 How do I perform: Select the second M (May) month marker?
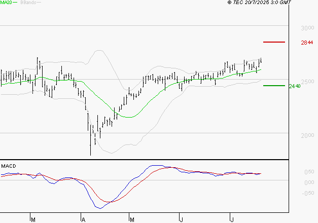click(x=132, y=219)
